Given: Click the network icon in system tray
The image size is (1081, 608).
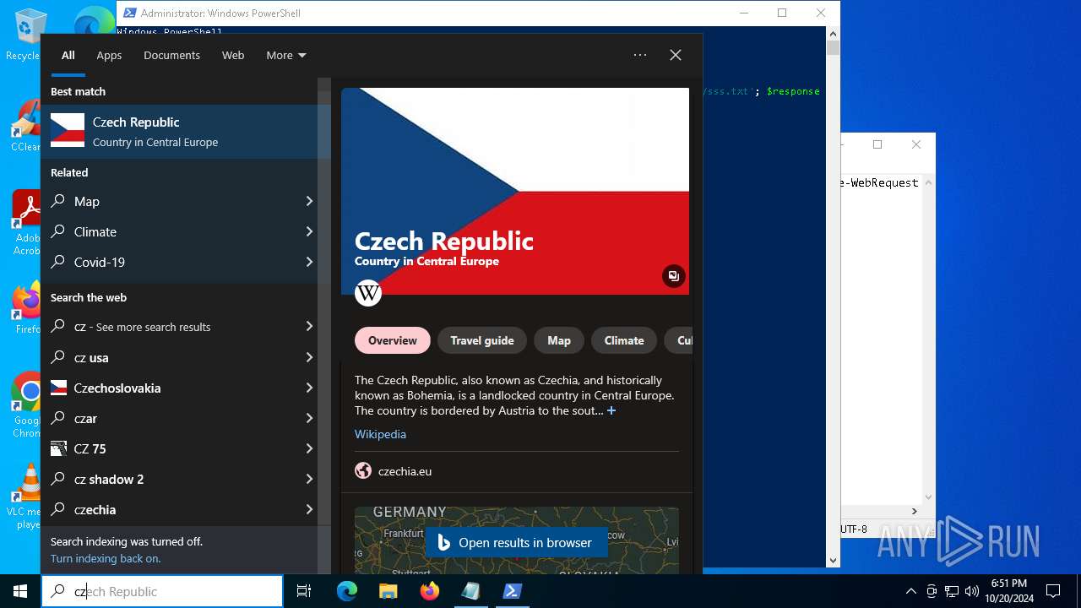Looking at the screenshot, I should (x=951, y=591).
